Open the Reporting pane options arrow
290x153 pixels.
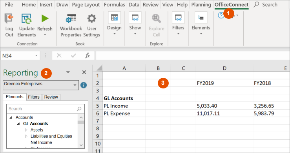[68, 72]
